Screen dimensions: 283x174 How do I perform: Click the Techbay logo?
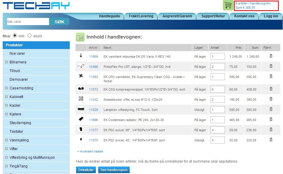(36, 6)
